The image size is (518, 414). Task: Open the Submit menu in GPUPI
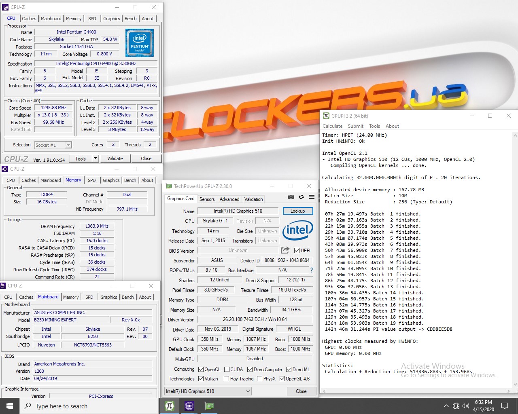point(356,126)
